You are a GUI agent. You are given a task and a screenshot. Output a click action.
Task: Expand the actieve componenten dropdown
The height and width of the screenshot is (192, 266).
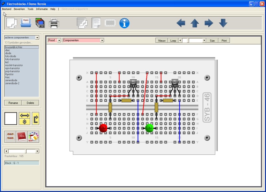(x=37, y=38)
